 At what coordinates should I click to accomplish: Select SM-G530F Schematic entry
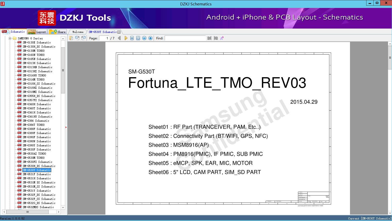[x=37, y=149]
